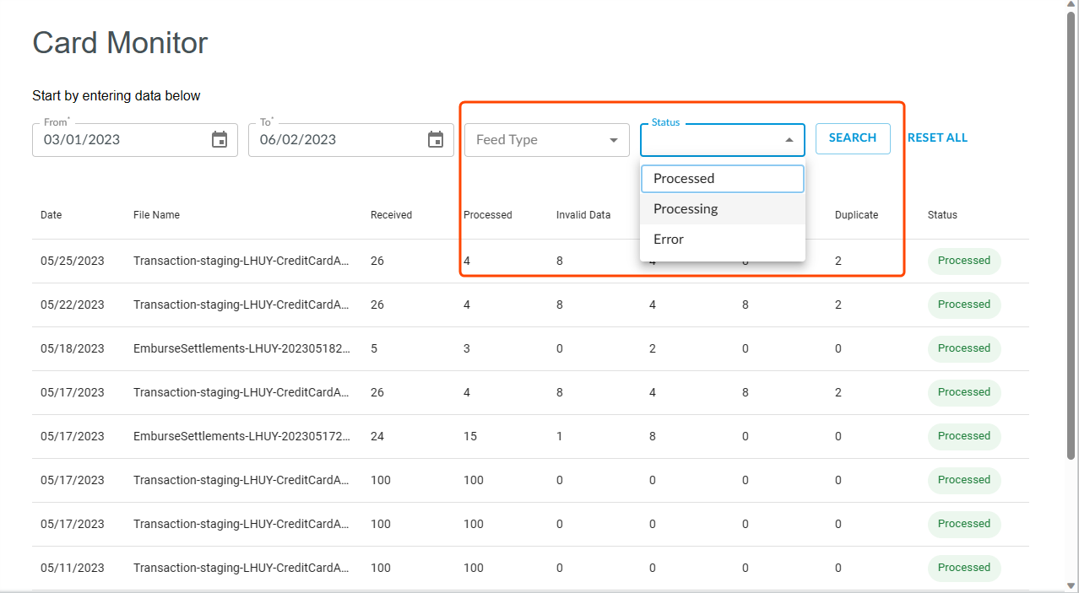Open the From date calendar picker
Image resolution: width=1079 pixels, height=593 pixels.
tap(220, 140)
